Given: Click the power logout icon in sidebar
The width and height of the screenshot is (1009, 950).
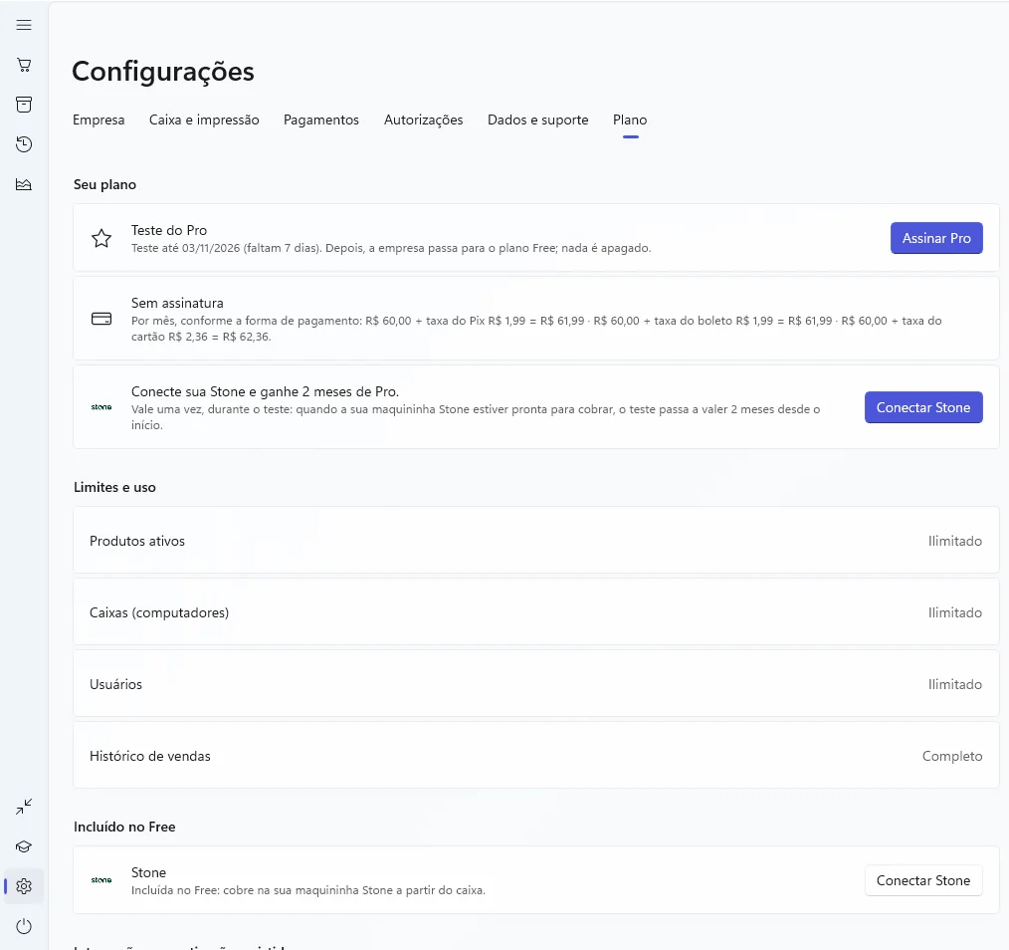Looking at the screenshot, I should click(x=24, y=926).
